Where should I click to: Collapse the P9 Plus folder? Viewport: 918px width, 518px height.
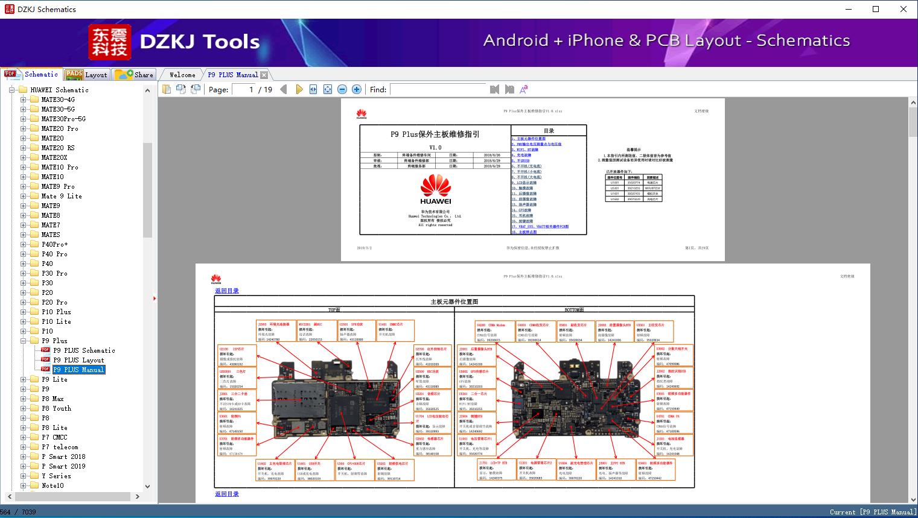coord(23,341)
